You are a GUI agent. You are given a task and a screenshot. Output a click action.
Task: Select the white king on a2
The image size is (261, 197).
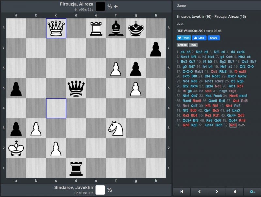(16, 148)
